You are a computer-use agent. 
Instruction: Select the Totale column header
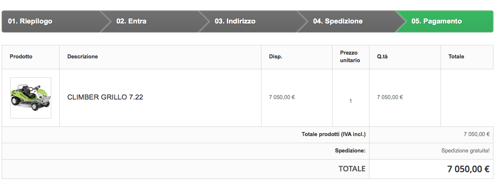pos(456,57)
